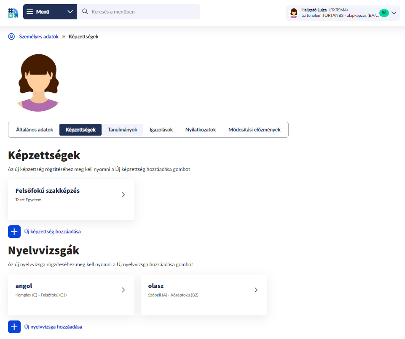Click the person icon in breadcrumb
This screenshot has width=405, height=339.
11,37
